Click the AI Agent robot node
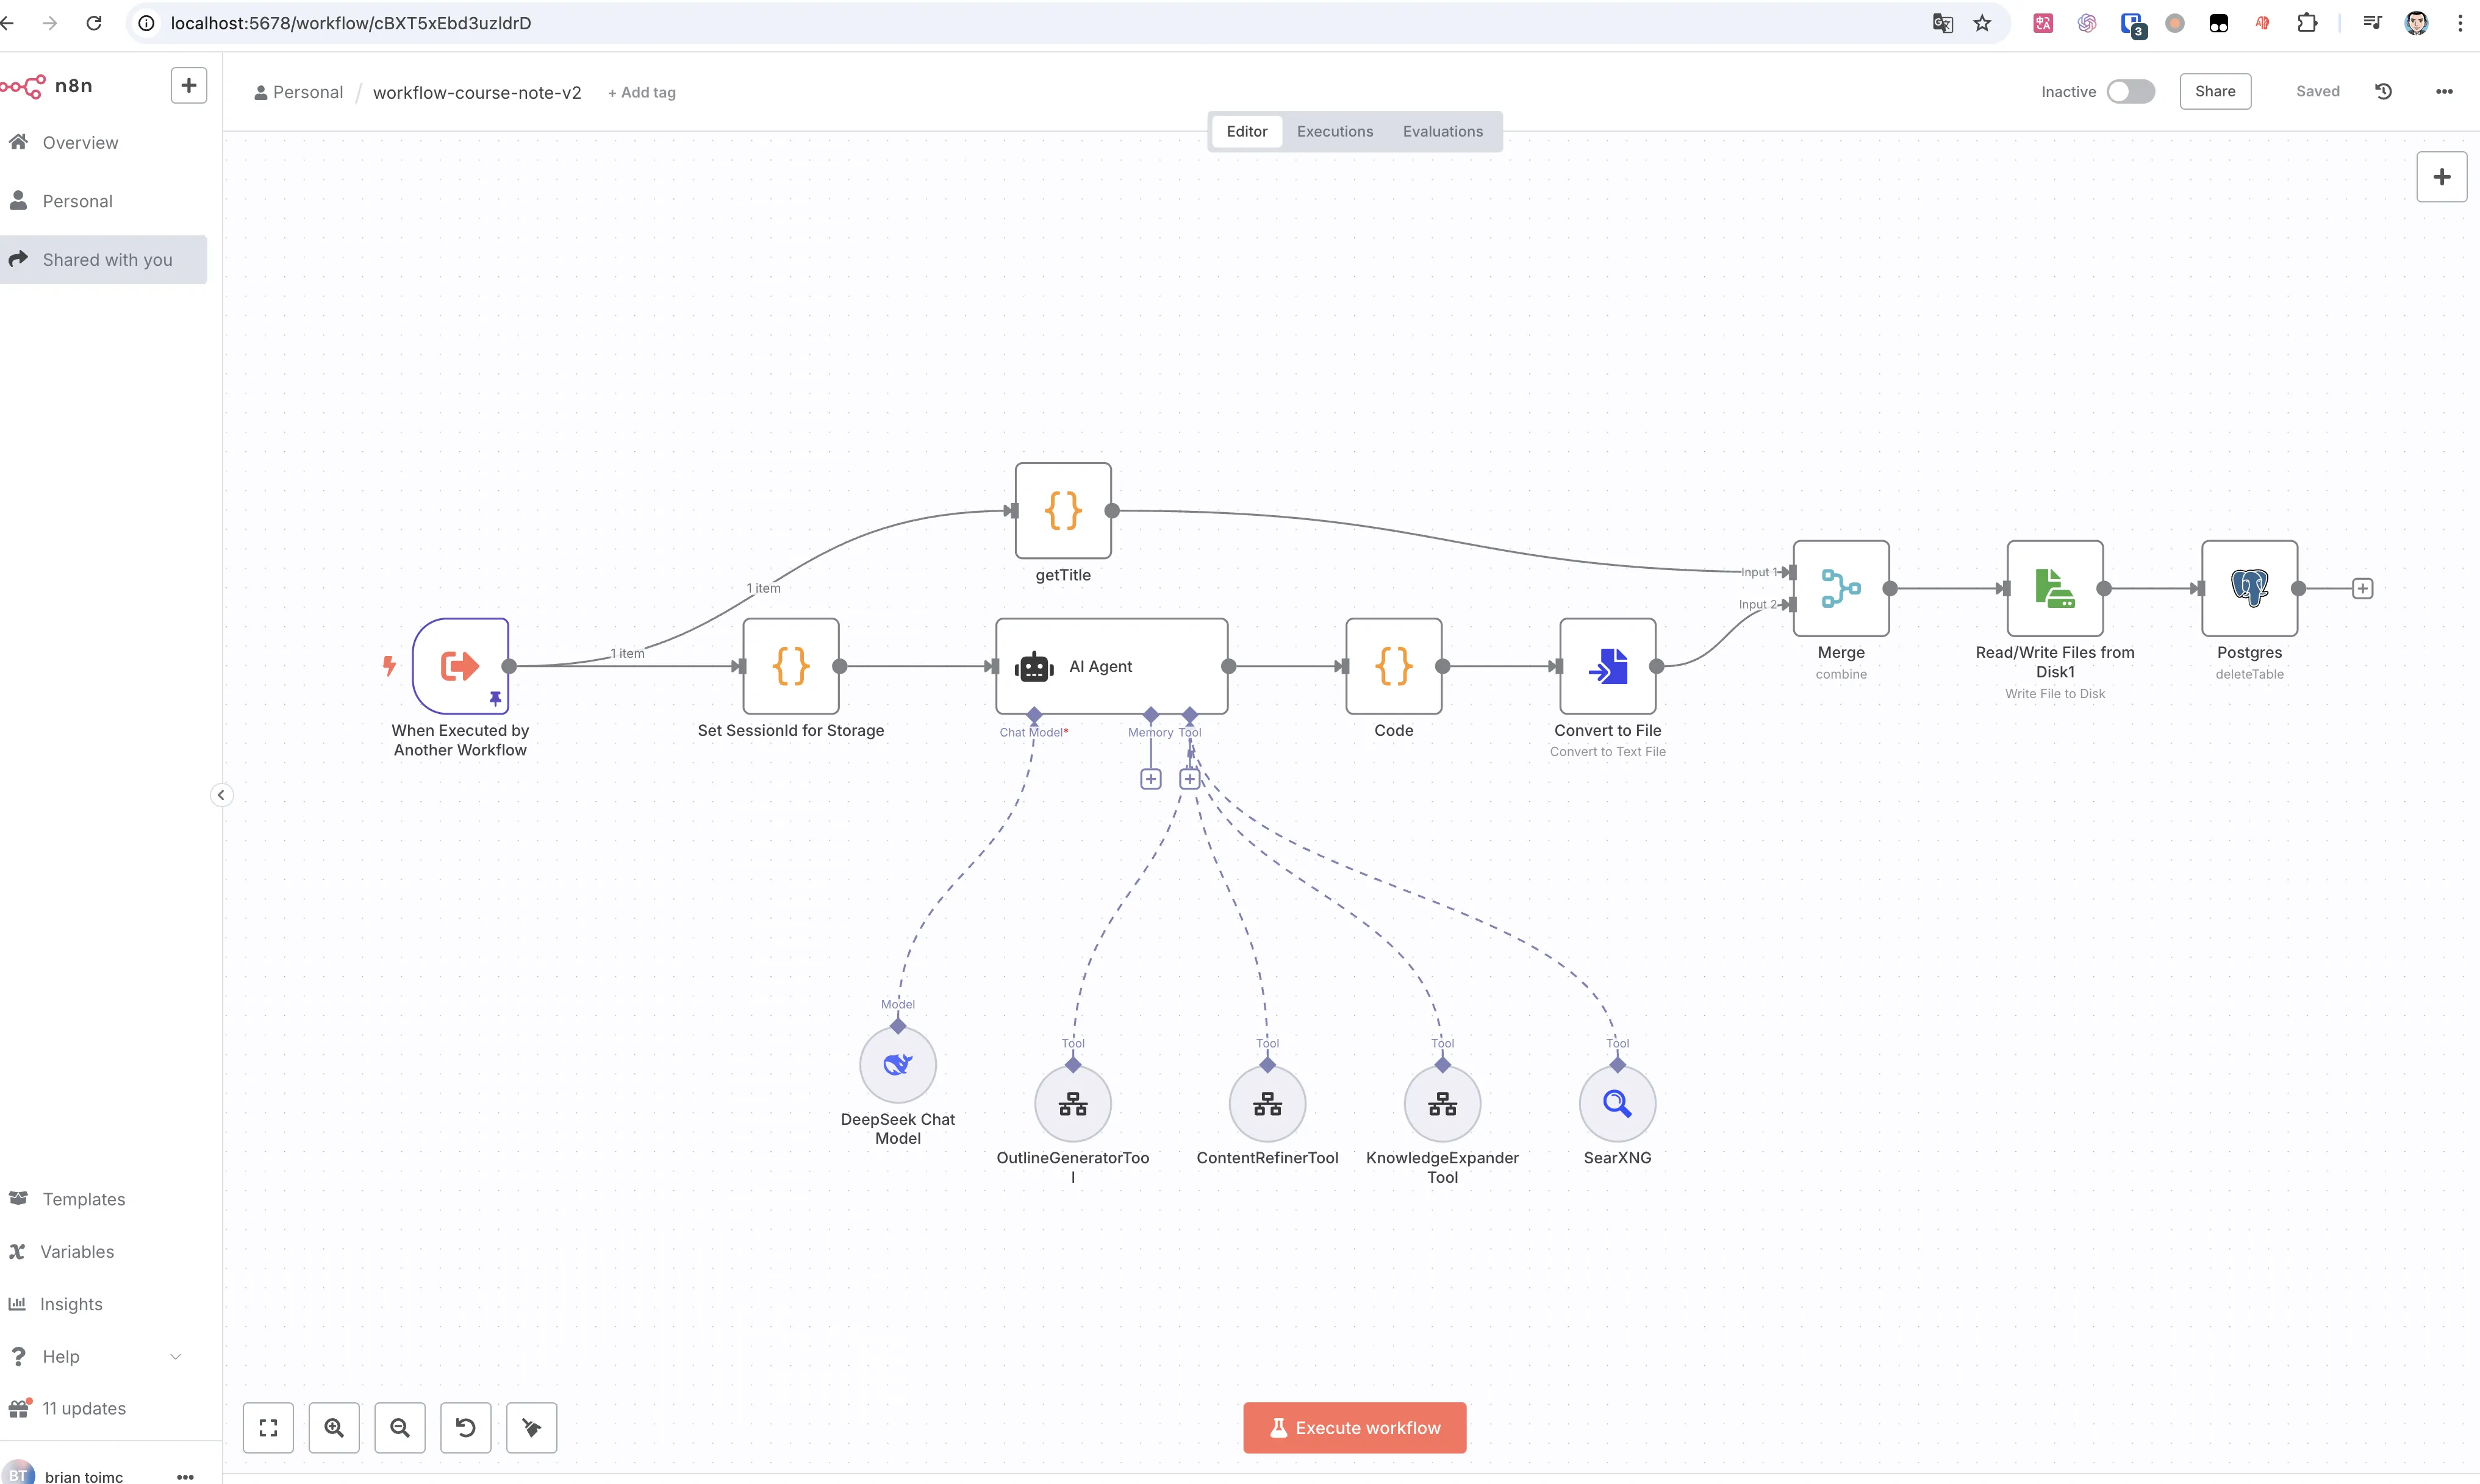This screenshot has width=2480, height=1484. tap(1111, 666)
